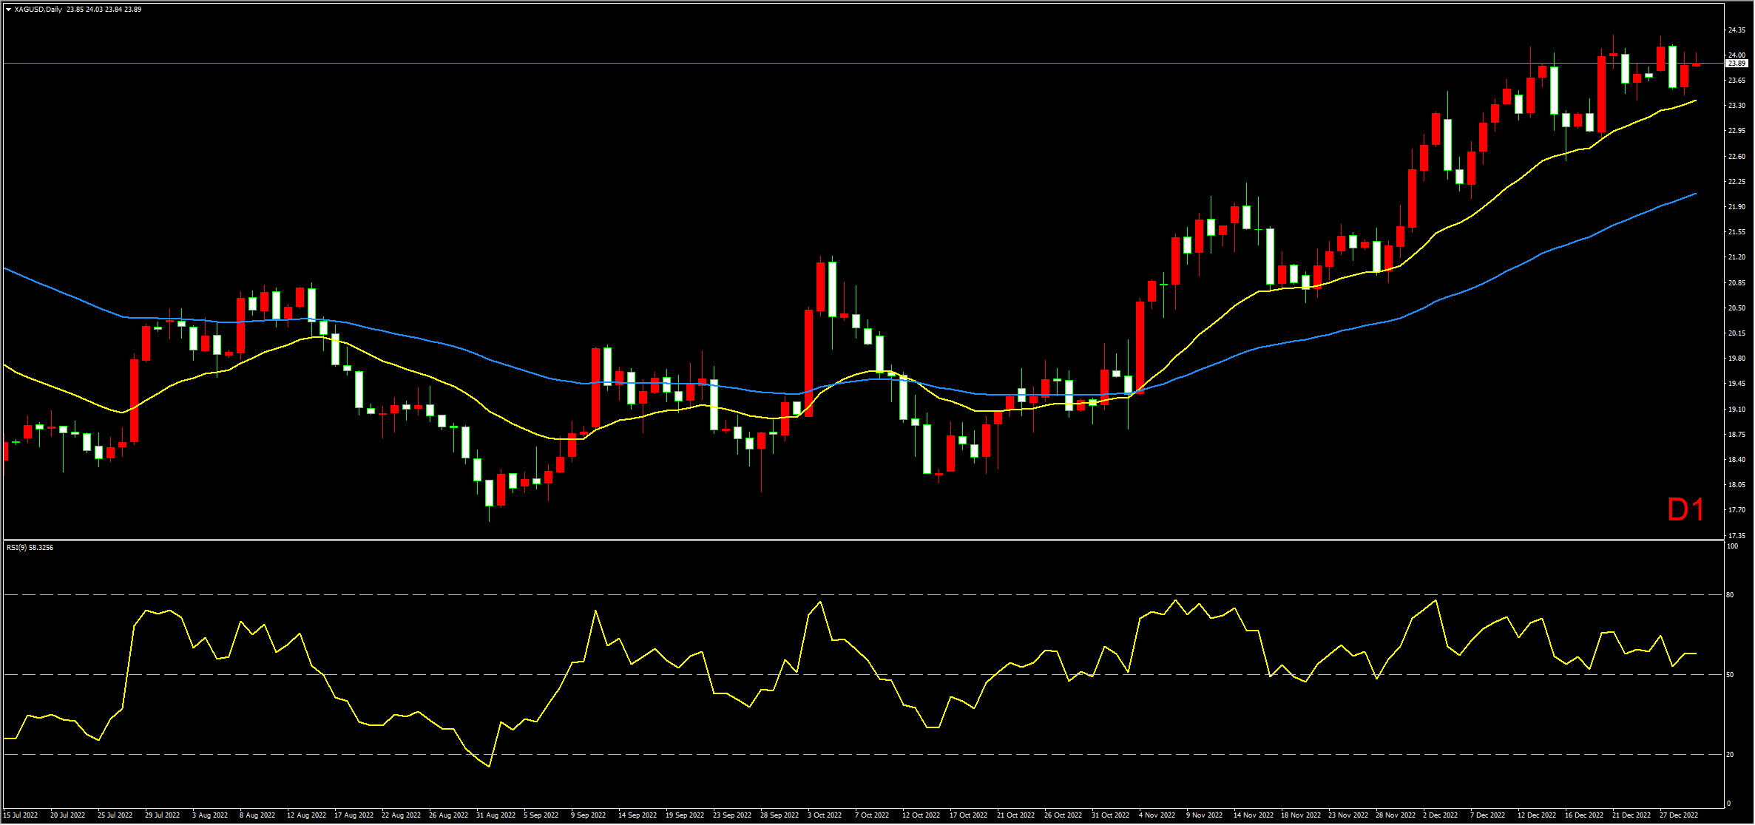Click the 22.95 price level label
The width and height of the screenshot is (1755, 825).
[1736, 131]
